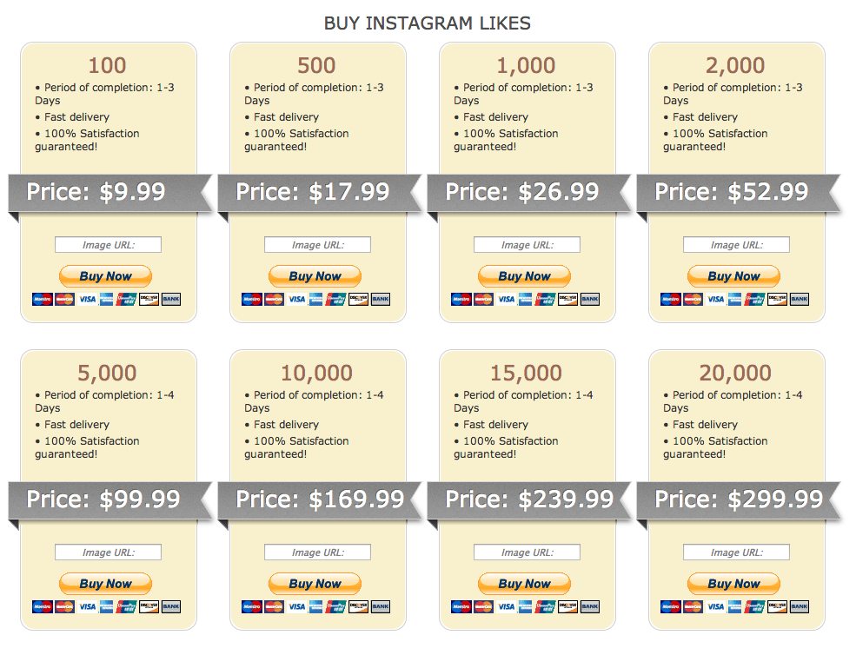Click the Bank icon in the 2,000 likes card
This screenshot has height=655, width=856.
pos(800,299)
